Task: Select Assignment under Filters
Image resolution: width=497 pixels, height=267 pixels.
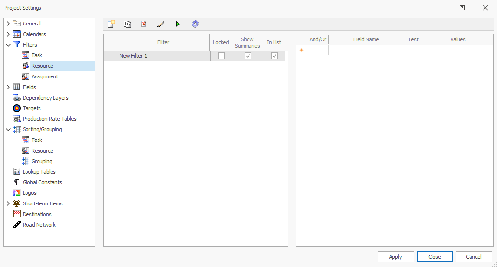Action: pyautogui.click(x=45, y=76)
